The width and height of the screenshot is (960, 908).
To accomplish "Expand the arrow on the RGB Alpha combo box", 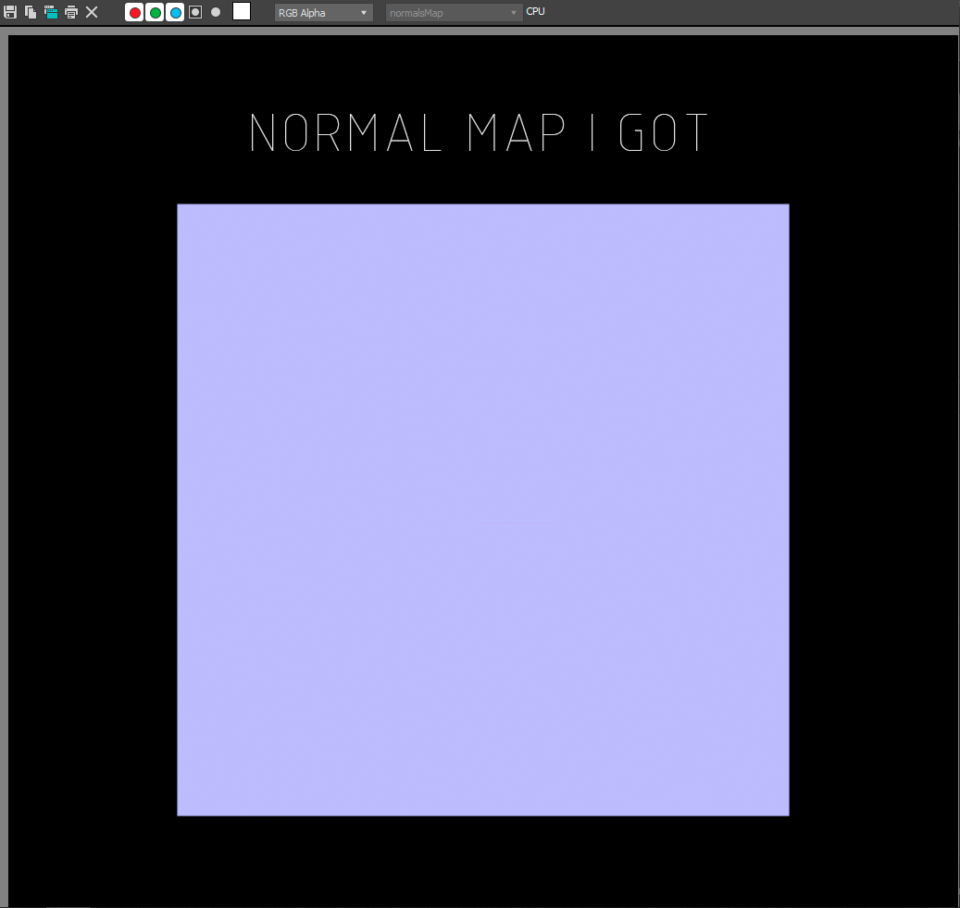I will (x=364, y=12).
